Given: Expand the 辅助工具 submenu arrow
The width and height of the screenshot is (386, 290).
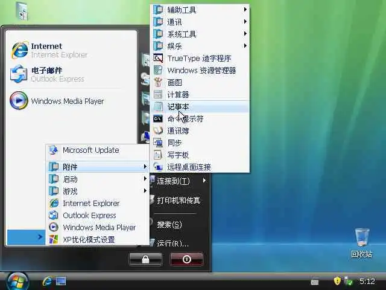Looking at the screenshot, I should [245, 10].
